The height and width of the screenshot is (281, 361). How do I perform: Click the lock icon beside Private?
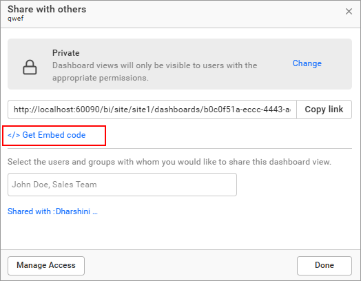[30, 67]
